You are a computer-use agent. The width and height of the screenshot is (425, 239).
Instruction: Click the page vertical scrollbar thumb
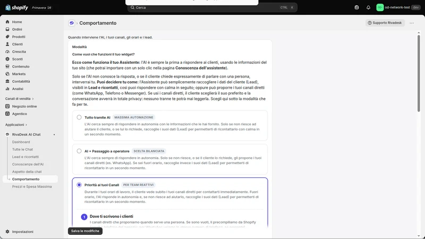(419, 73)
